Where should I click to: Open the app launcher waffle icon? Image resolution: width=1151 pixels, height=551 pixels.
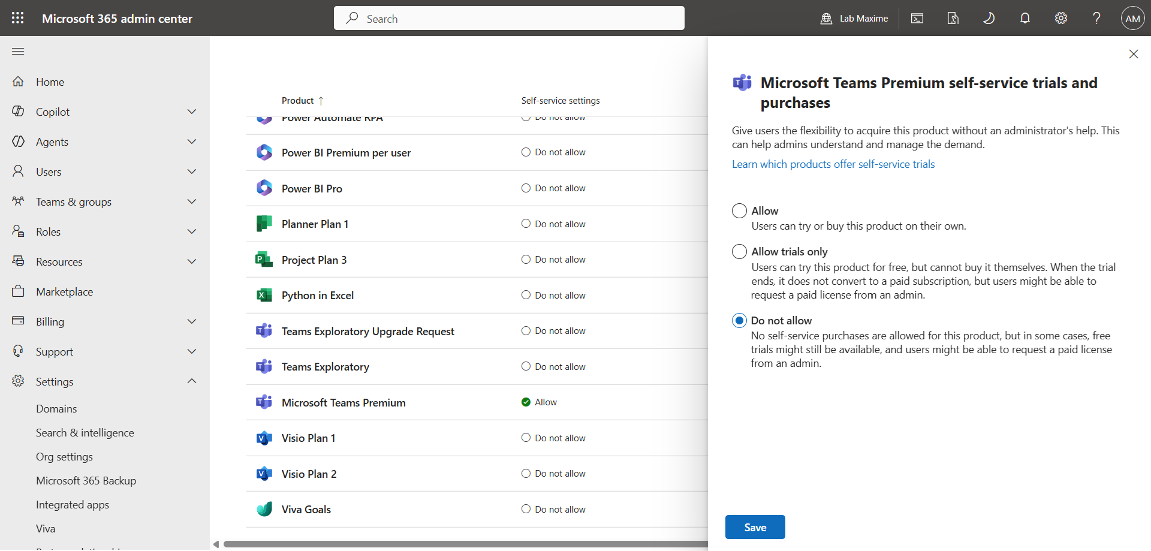click(x=18, y=18)
